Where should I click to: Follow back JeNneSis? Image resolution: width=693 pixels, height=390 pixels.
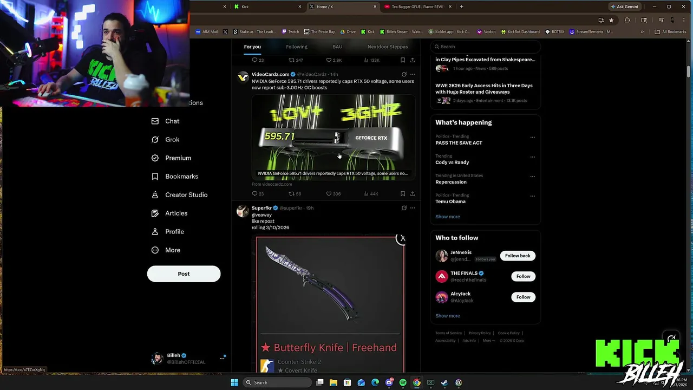[518, 256]
